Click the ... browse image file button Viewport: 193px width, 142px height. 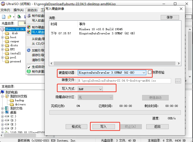pyautogui.click(x=178, y=81)
